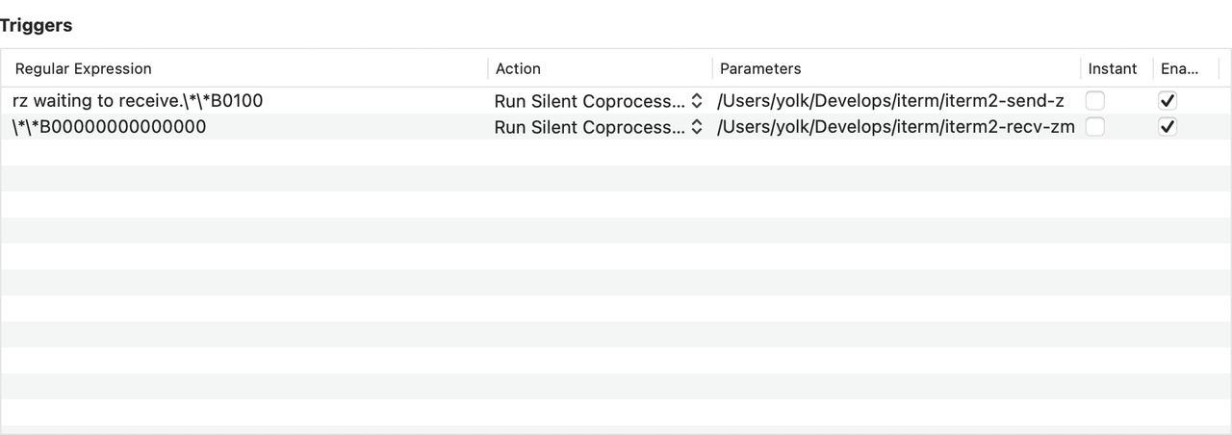This screenshot has width=1232, height=435.
Task: Select the \*\*B00000000000000 regex cell
Action: click(x=109, y=127)
